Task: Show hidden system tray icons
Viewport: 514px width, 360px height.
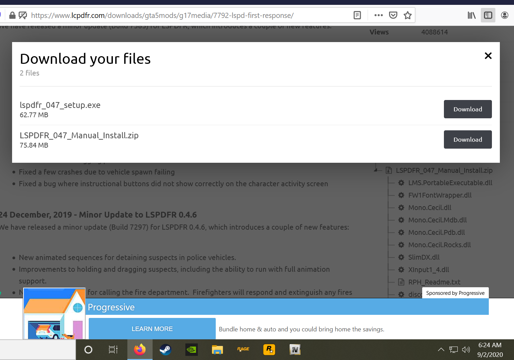Action: point(441,350)
